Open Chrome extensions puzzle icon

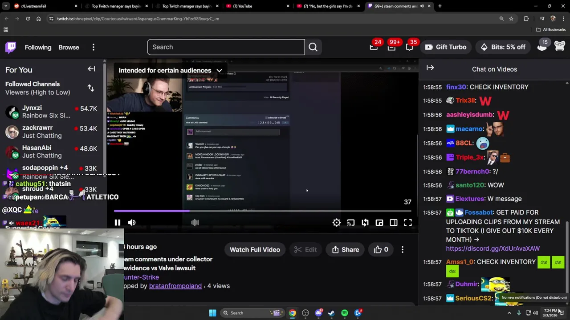[x=526, y=19]
